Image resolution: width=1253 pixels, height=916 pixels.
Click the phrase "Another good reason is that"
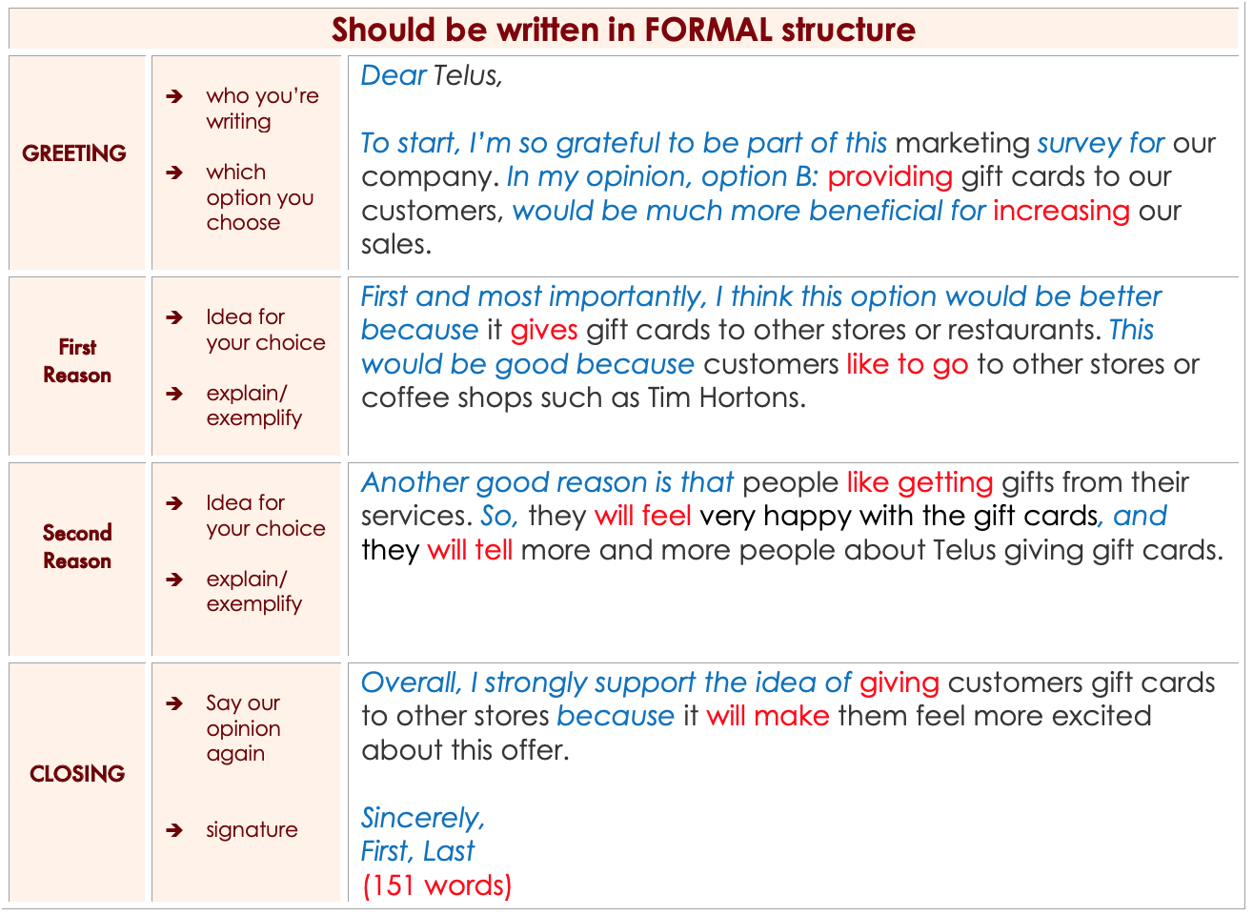point(548,482)
